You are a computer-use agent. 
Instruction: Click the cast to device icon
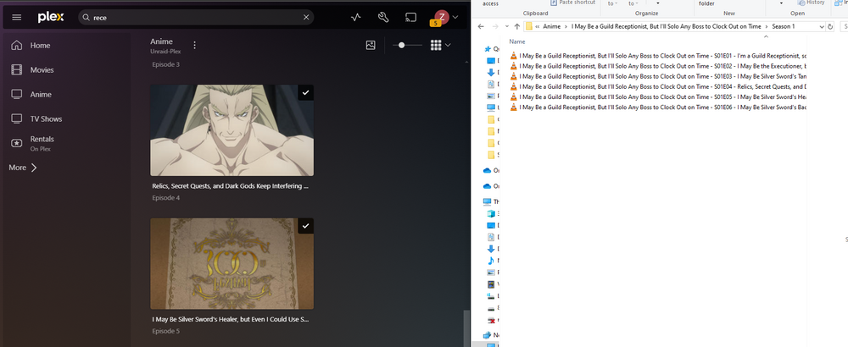411,17
